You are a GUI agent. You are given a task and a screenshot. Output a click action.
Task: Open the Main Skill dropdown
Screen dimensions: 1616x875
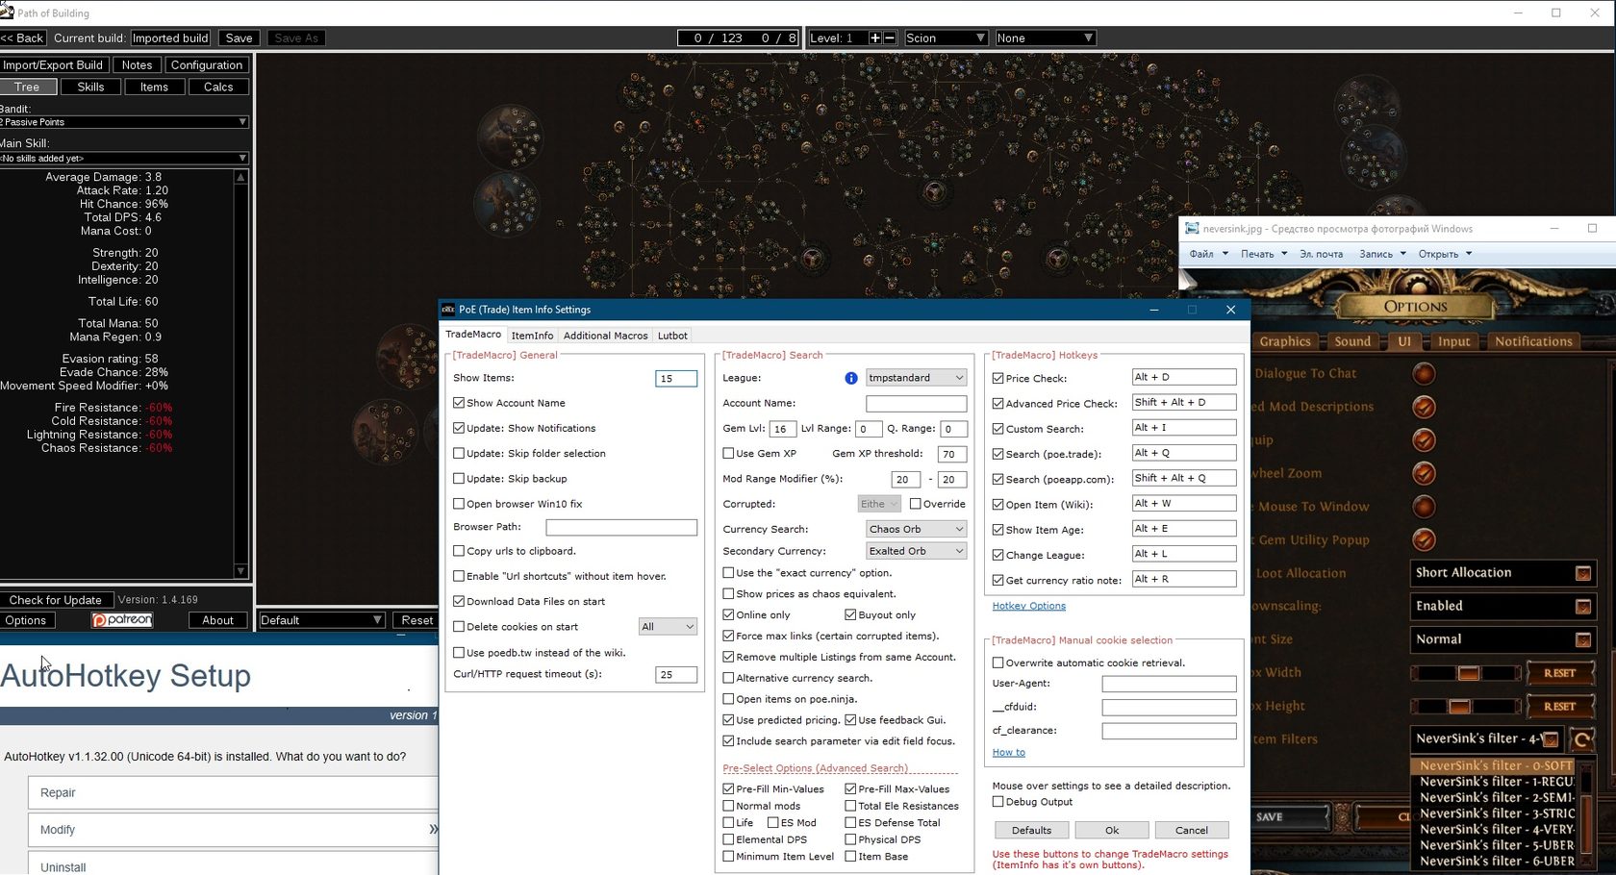point(124,159)
